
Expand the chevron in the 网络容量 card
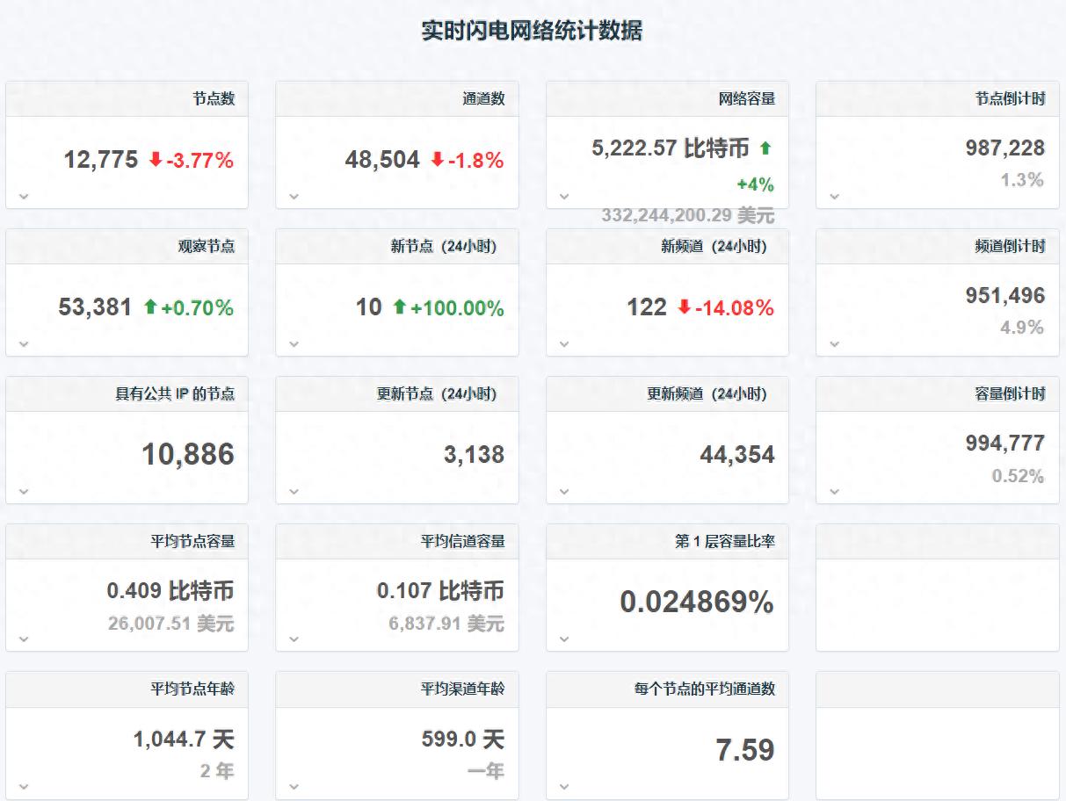click(x=564, y=196)
